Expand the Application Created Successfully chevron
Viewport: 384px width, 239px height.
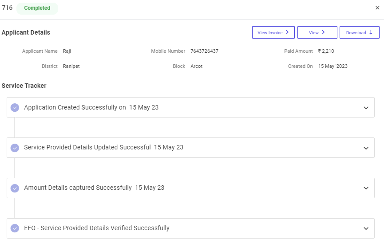click(x=366, y=108)
